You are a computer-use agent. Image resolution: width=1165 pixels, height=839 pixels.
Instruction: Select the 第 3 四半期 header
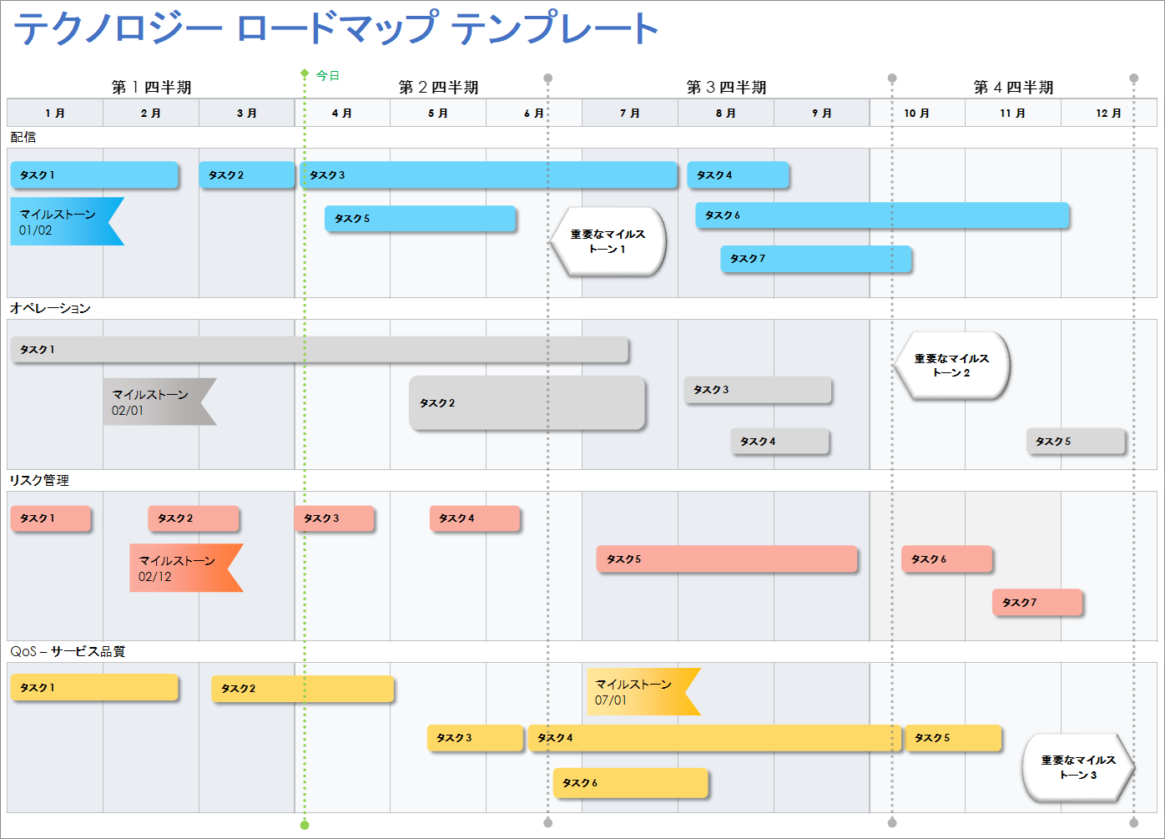pyautogui.click(x=726, y=87)
